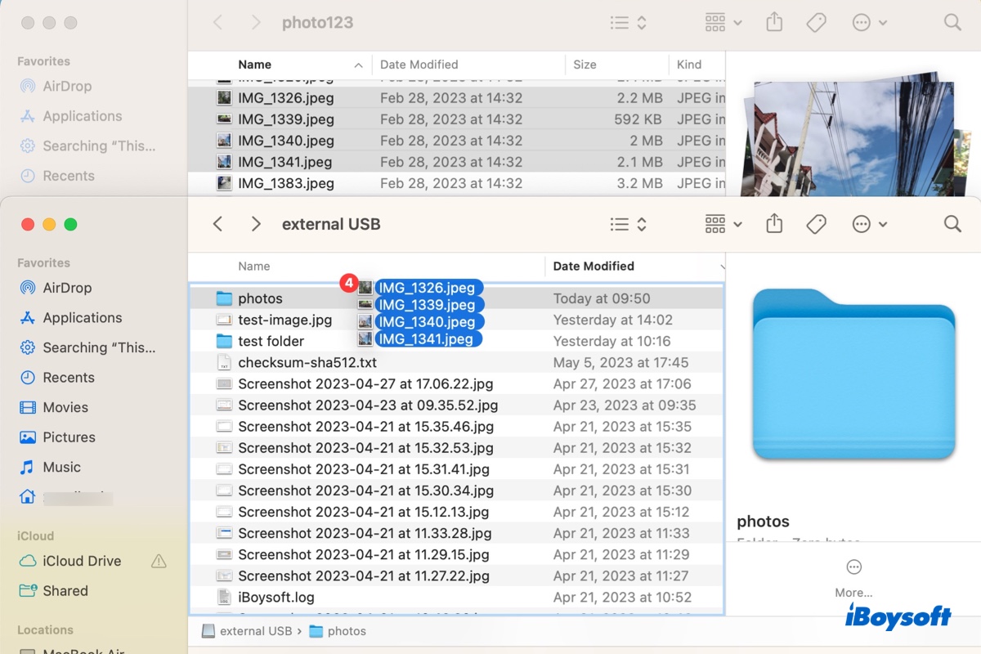The height and width of the screenshot is (654, 981).
Task: Toggle sort order on the Name column
Action: [253, 266]
